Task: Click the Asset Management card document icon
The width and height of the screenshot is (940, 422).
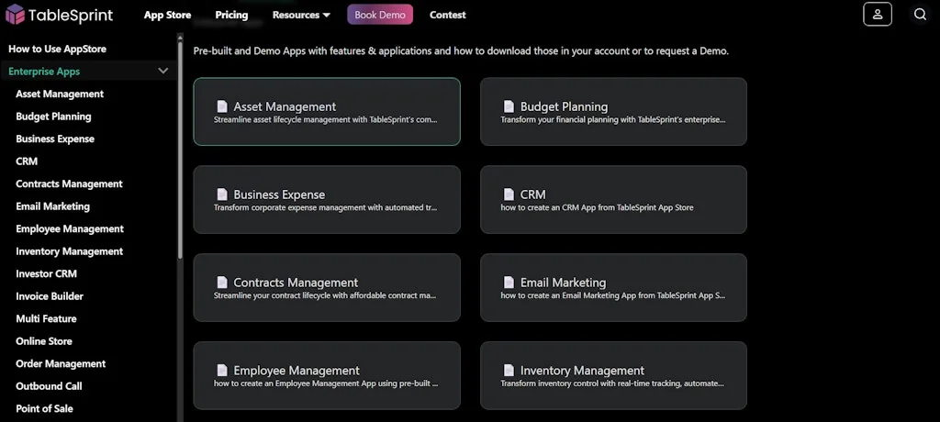Action: click(221, 106)
